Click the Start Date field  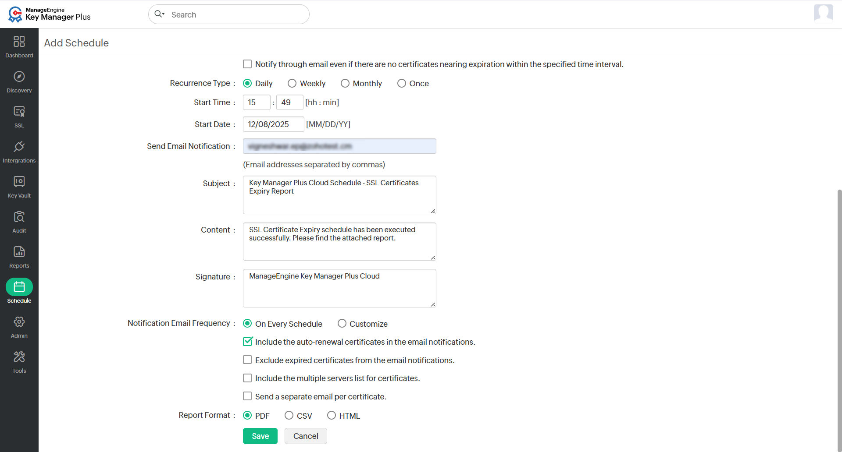click(x=274, y=124)
